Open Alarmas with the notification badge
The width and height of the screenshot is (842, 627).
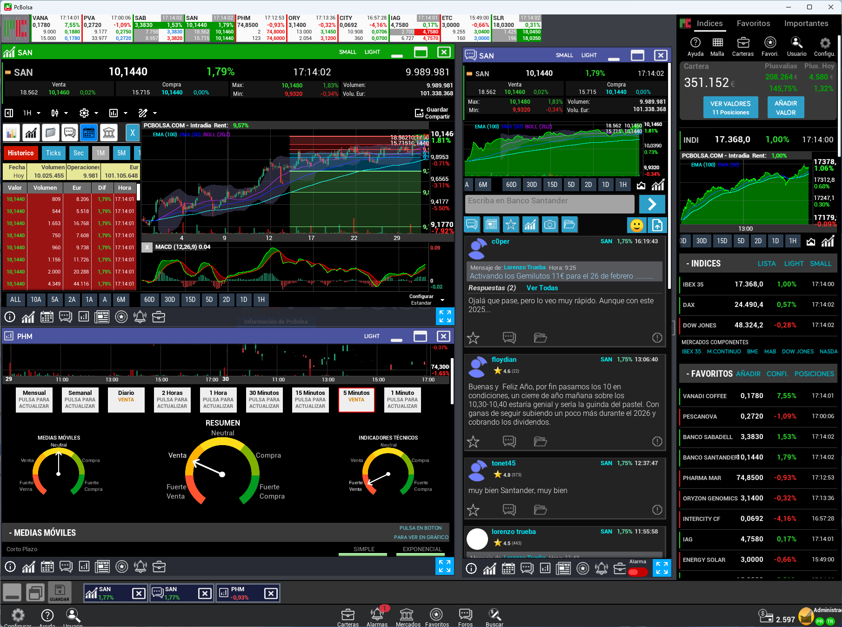377,617
